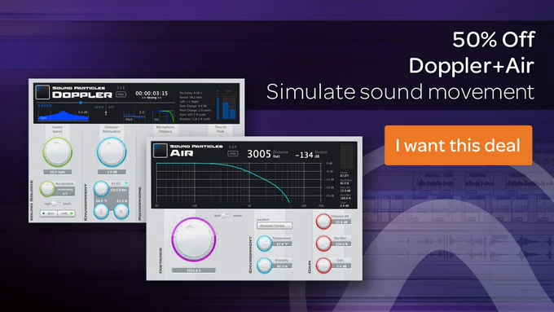Click the 50% Off headline text
This screenshot has height=312, width=554.
pos(494,39)
